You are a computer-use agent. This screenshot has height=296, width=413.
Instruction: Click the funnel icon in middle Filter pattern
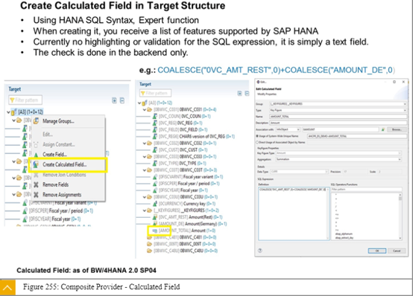pos(143,93)
